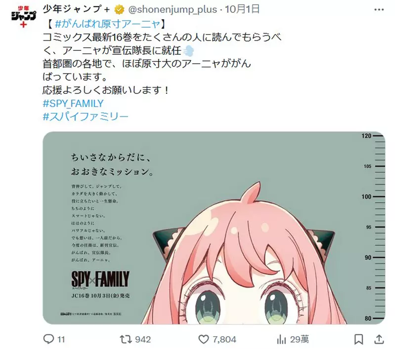
Task: Click the 29萬 view count
Action: (x=299, y=340)
